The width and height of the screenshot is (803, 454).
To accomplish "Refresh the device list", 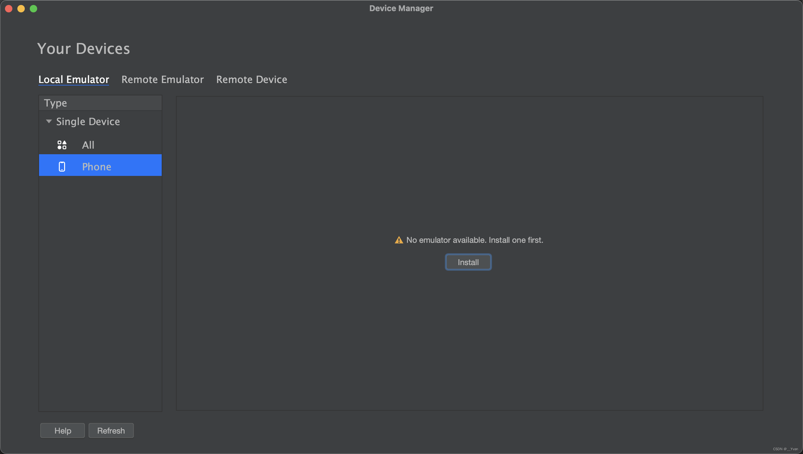I will (x=111, y=430).
